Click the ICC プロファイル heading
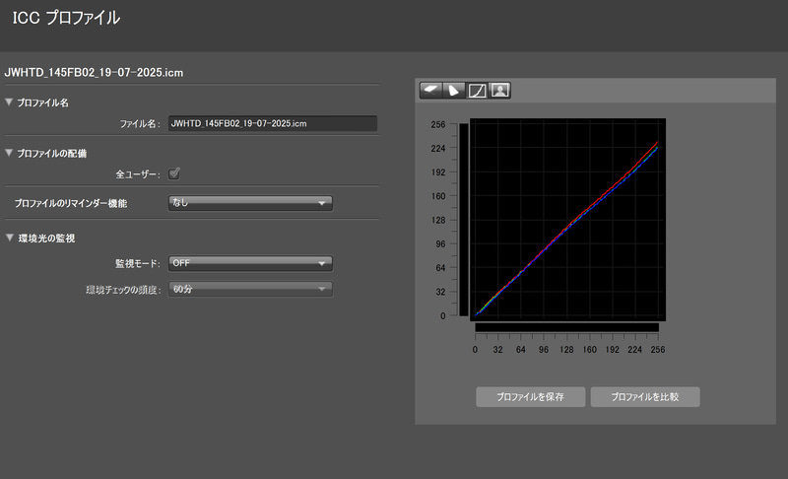Image resolution: width=788 pixels, height=479 pixels. [66, 18]
